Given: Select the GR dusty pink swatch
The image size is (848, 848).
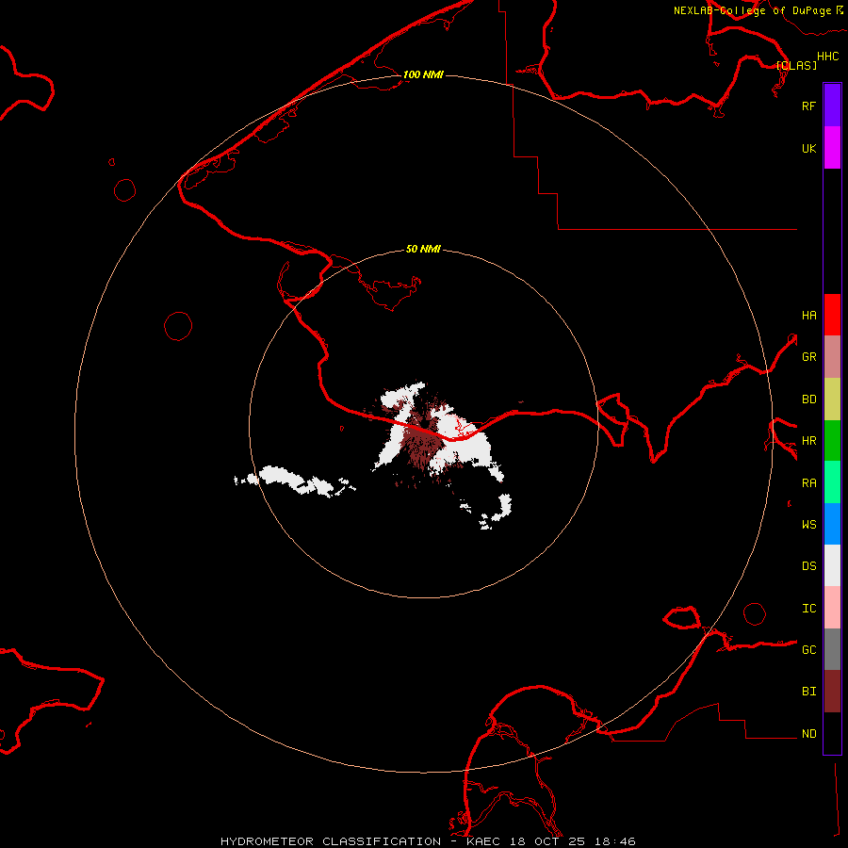Looking at the screenshot, I should pos(832,357).
